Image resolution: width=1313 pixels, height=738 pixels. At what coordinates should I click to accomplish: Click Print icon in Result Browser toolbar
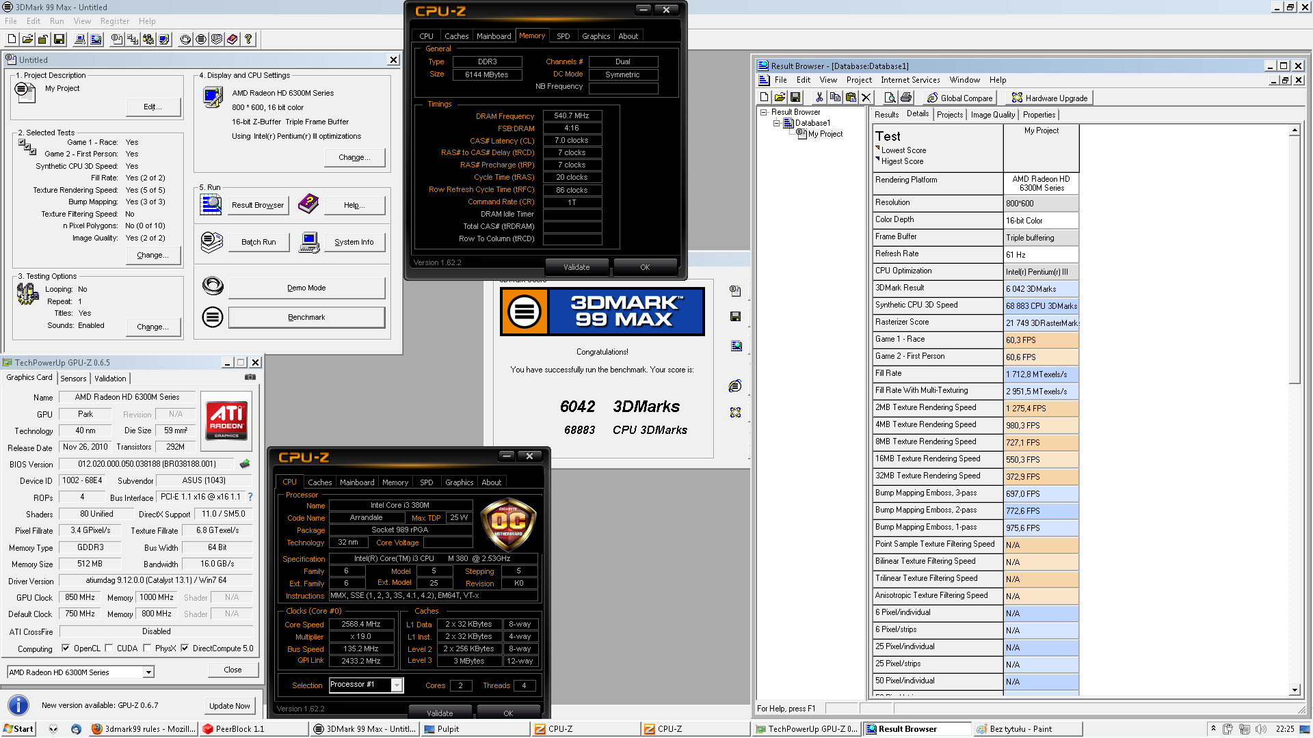pyautogui.click(x=906, y=98)
